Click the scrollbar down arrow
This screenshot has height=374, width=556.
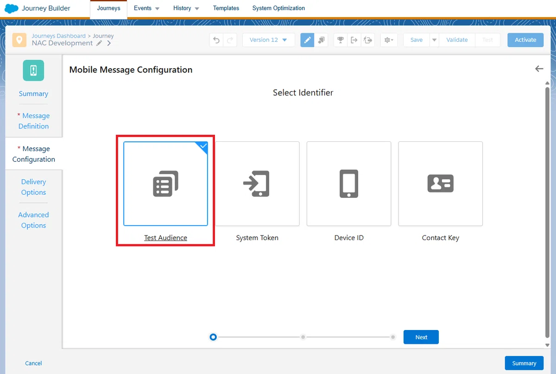pos(547,345)
